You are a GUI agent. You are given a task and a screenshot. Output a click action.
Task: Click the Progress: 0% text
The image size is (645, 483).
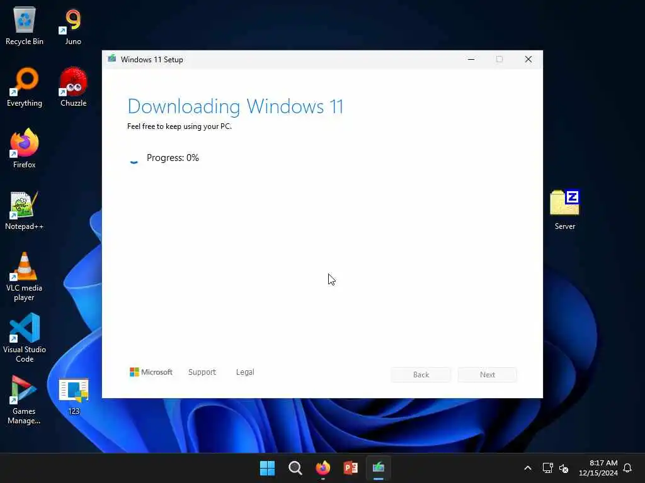click(x=173, y=158)
